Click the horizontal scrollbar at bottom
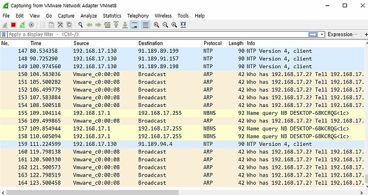The height and width of the screenshot is (195, 368). tap(93, 192)
